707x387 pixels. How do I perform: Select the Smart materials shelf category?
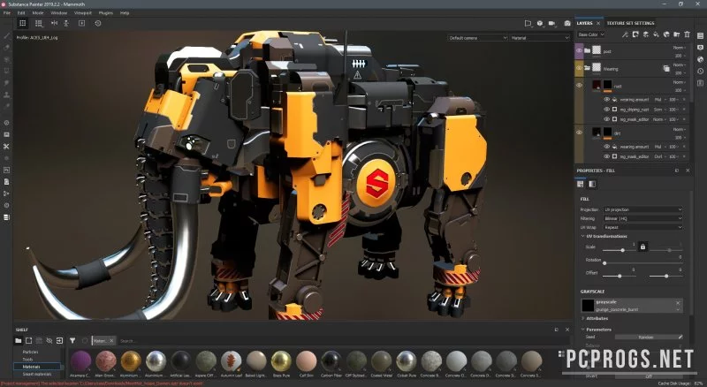37,374
